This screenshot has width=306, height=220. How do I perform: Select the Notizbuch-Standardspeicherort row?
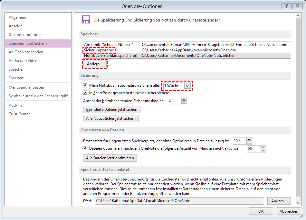187,56
